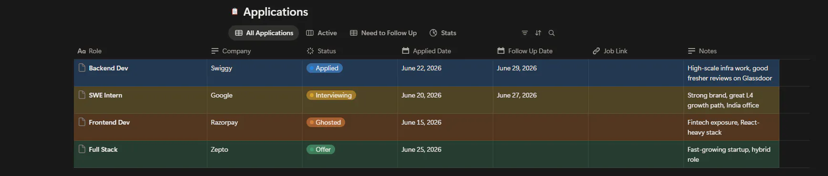The height and width of the screenshot is (176, 828).
Task: Click the sort arrows icon
Action: coord(538,33)
